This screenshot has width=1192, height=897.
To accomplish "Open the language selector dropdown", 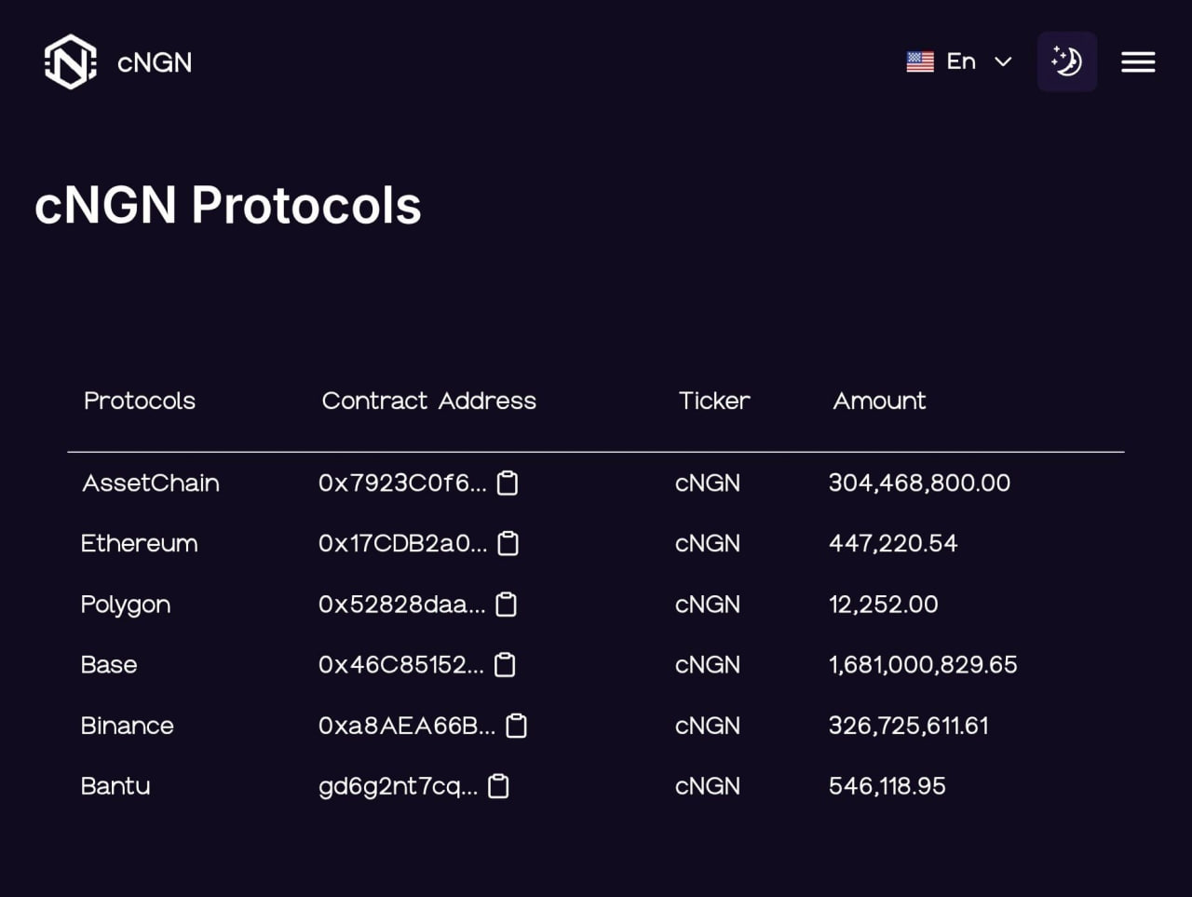I will tap(962, 61).
